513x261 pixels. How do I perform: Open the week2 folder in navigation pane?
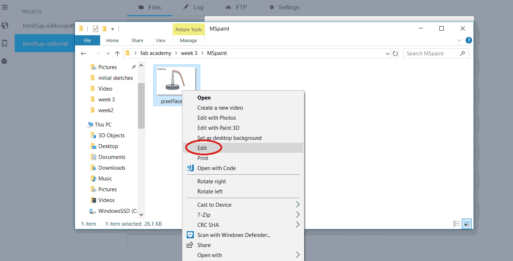click(x=106, y=110)
